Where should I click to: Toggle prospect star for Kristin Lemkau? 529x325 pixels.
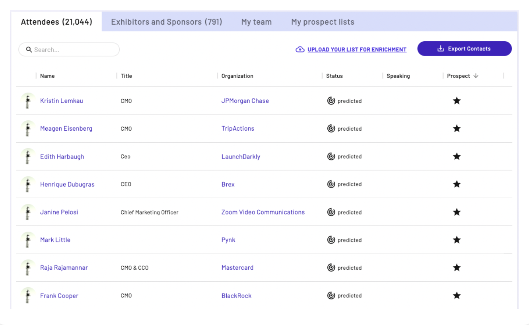457,101
